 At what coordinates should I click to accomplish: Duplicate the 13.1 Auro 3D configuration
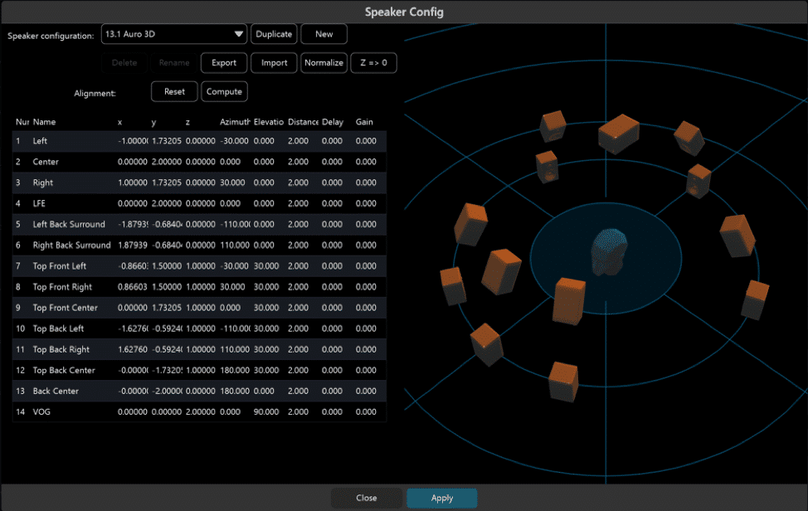[x=274, y=34]
